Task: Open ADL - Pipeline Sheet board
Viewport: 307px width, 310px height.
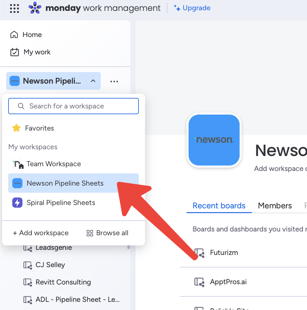Action: [x=78, y=299]
